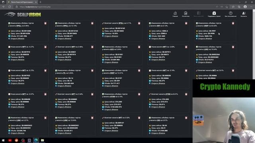Screen dimensions: 255x143
Task: Click USDP price now $0.9997
Action: tap(212, 31)
